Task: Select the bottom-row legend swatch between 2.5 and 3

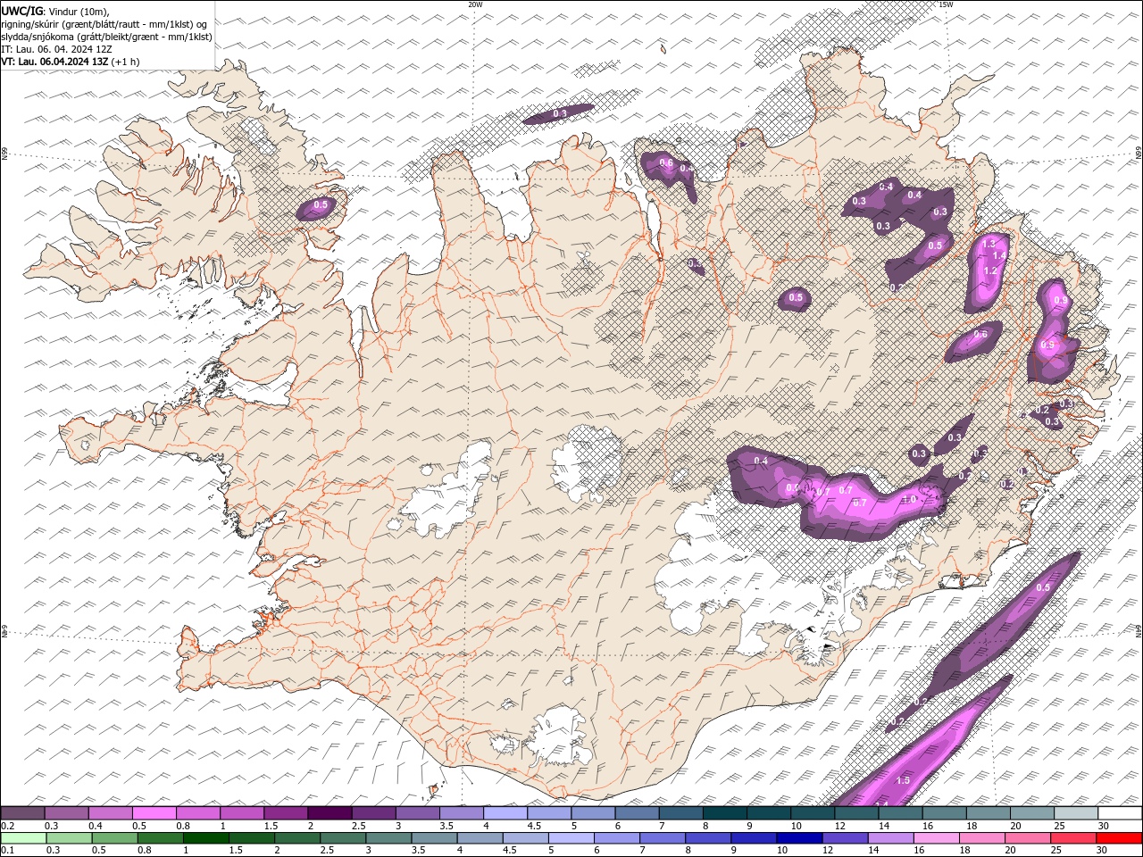Action: (x=343, y=837)
